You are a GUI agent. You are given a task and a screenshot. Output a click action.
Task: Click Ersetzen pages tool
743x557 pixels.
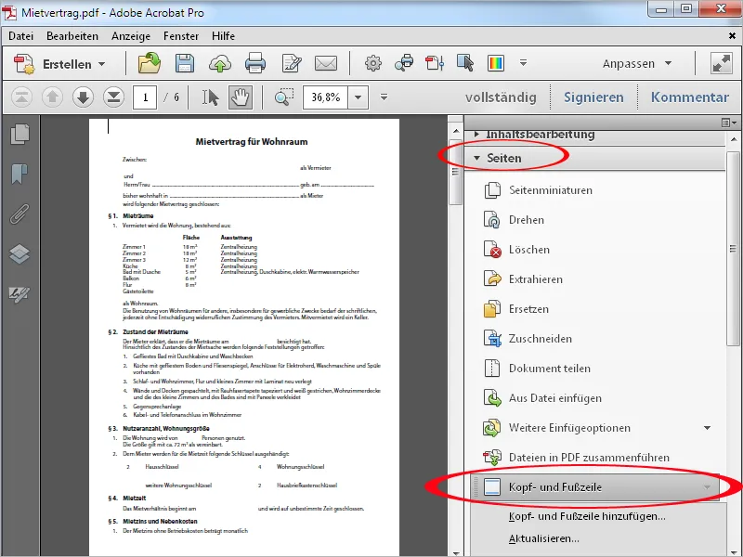516,309
